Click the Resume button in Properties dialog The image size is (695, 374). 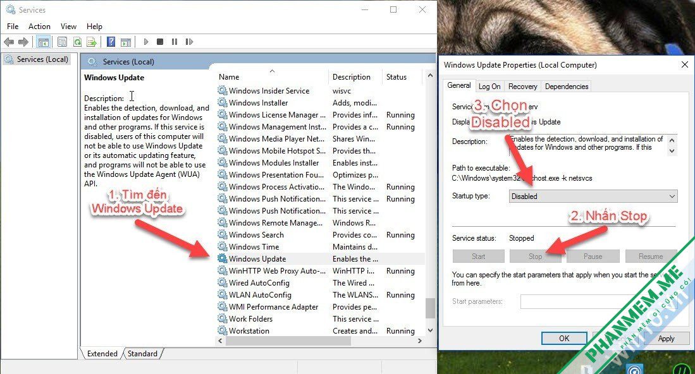[651, 256]
